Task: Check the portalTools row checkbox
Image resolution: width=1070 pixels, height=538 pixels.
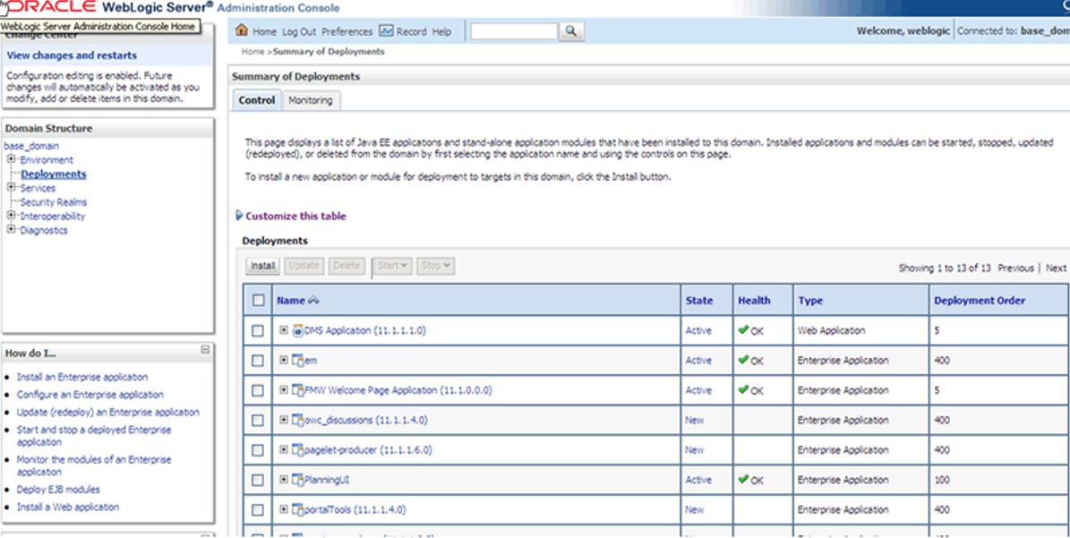Action: click(257, 510)
